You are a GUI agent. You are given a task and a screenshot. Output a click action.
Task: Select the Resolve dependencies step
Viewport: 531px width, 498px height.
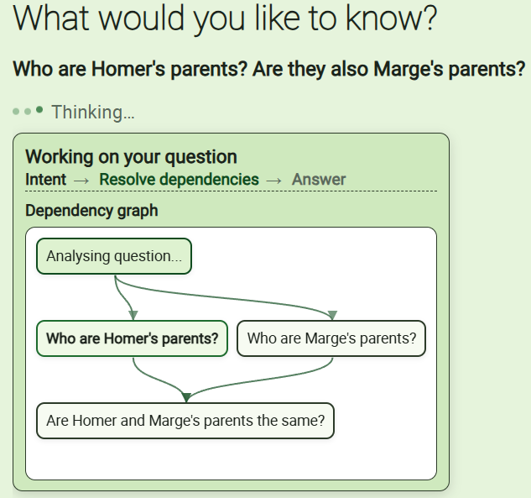[x=179, y=179]
